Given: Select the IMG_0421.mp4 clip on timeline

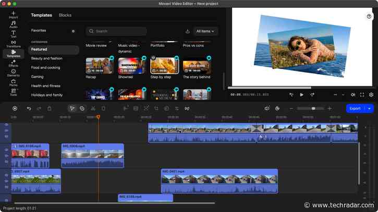Looking at the screenshot, I should pyautogui.click(x=220, y=181).
